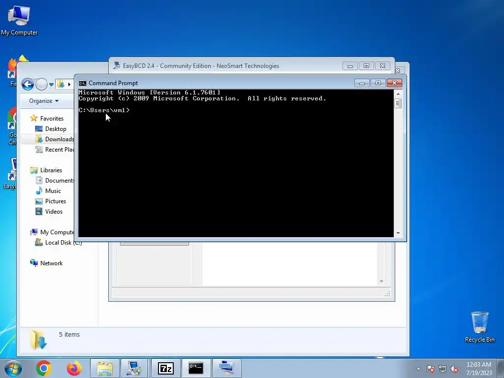
Task: Close the Command Prompt window
Action: click(x=394, y=83)
